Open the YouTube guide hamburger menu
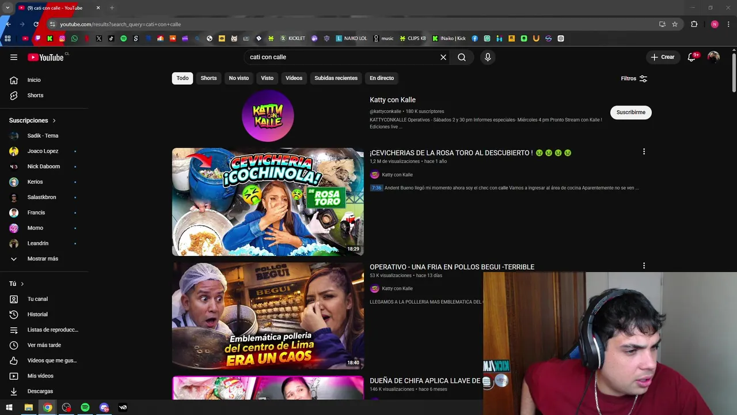The width and height of the screenshot is (737, 415). (14, 57)
